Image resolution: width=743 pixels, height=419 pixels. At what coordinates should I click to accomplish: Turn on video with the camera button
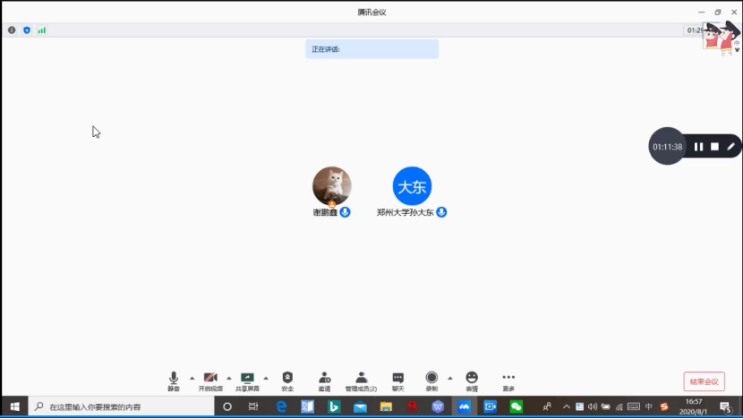click(210, 380)
